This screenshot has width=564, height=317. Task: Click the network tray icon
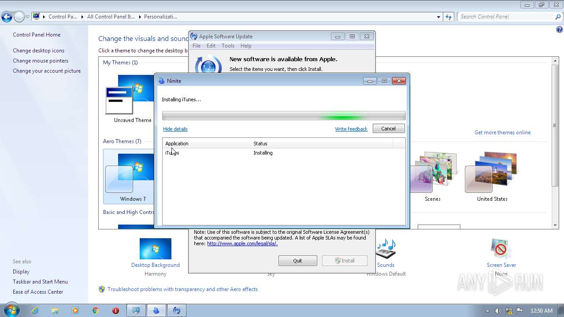tap(509, 310)
